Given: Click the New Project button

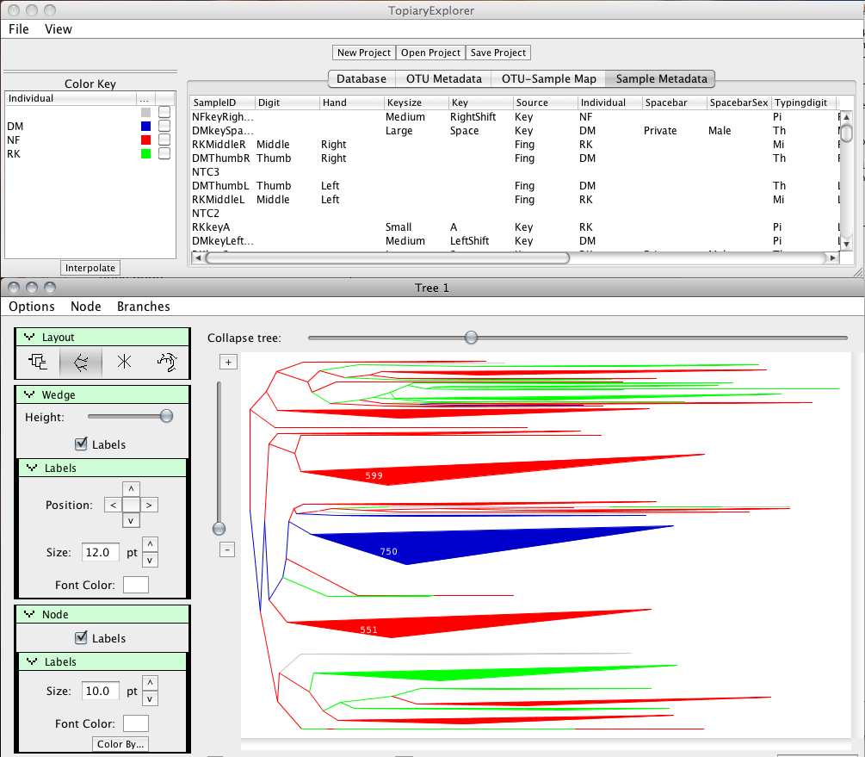Looking at the screenshot, I should (364, 53).
